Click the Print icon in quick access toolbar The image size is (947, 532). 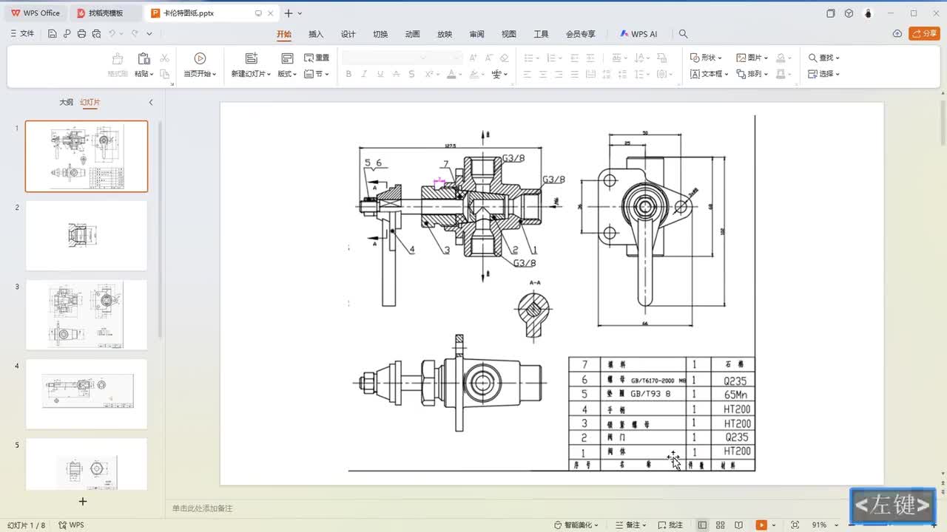(x=81, y=34)
